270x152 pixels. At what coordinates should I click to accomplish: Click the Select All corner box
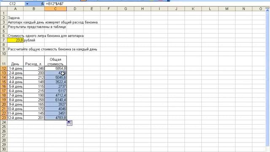tap(4, 9)
